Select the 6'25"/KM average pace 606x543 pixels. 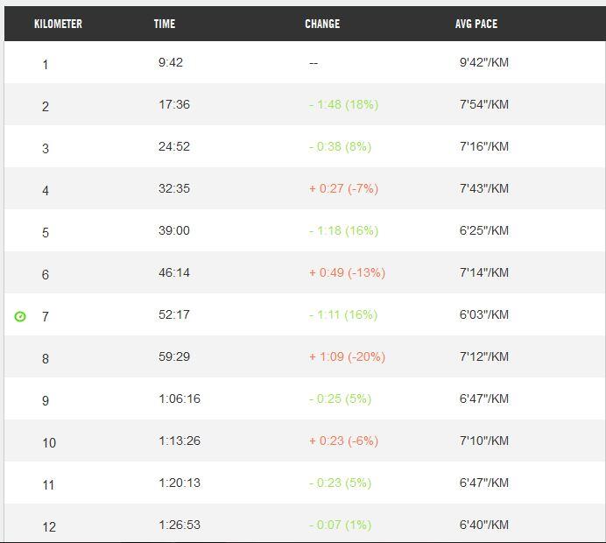[x=483, y=230]
